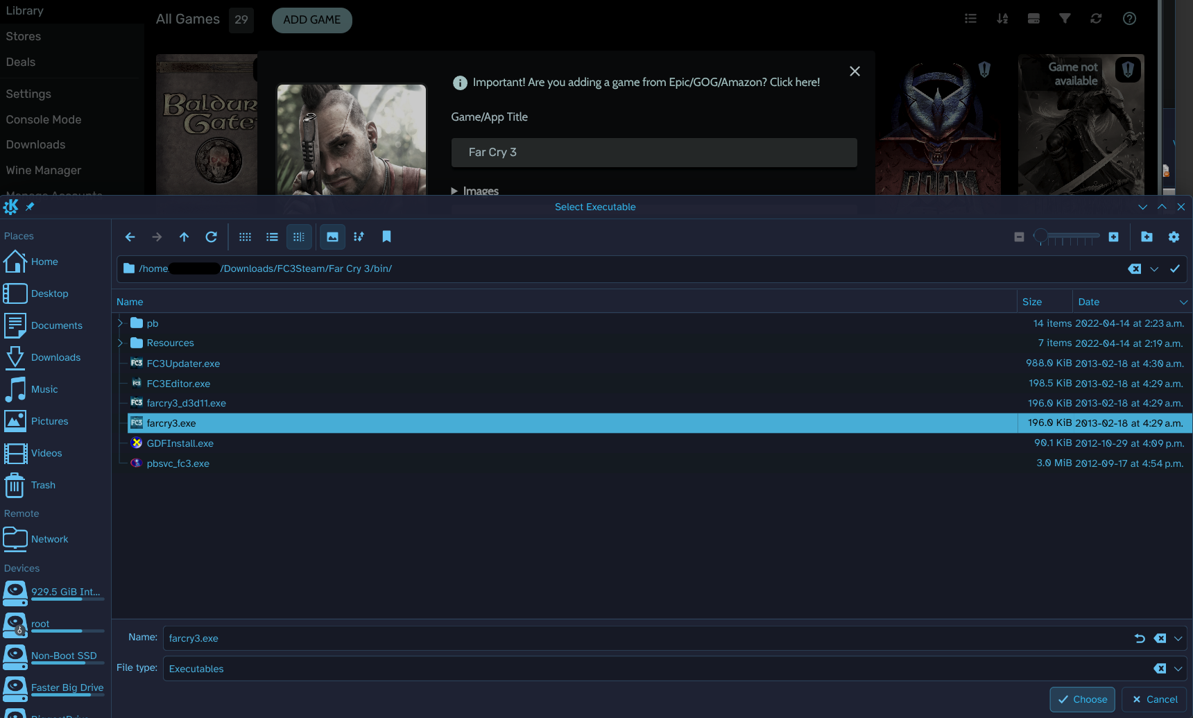Go back in file dialog history
Viewport: 1193px width, 718px height.
pyautogui.click(x=130, y=237)
